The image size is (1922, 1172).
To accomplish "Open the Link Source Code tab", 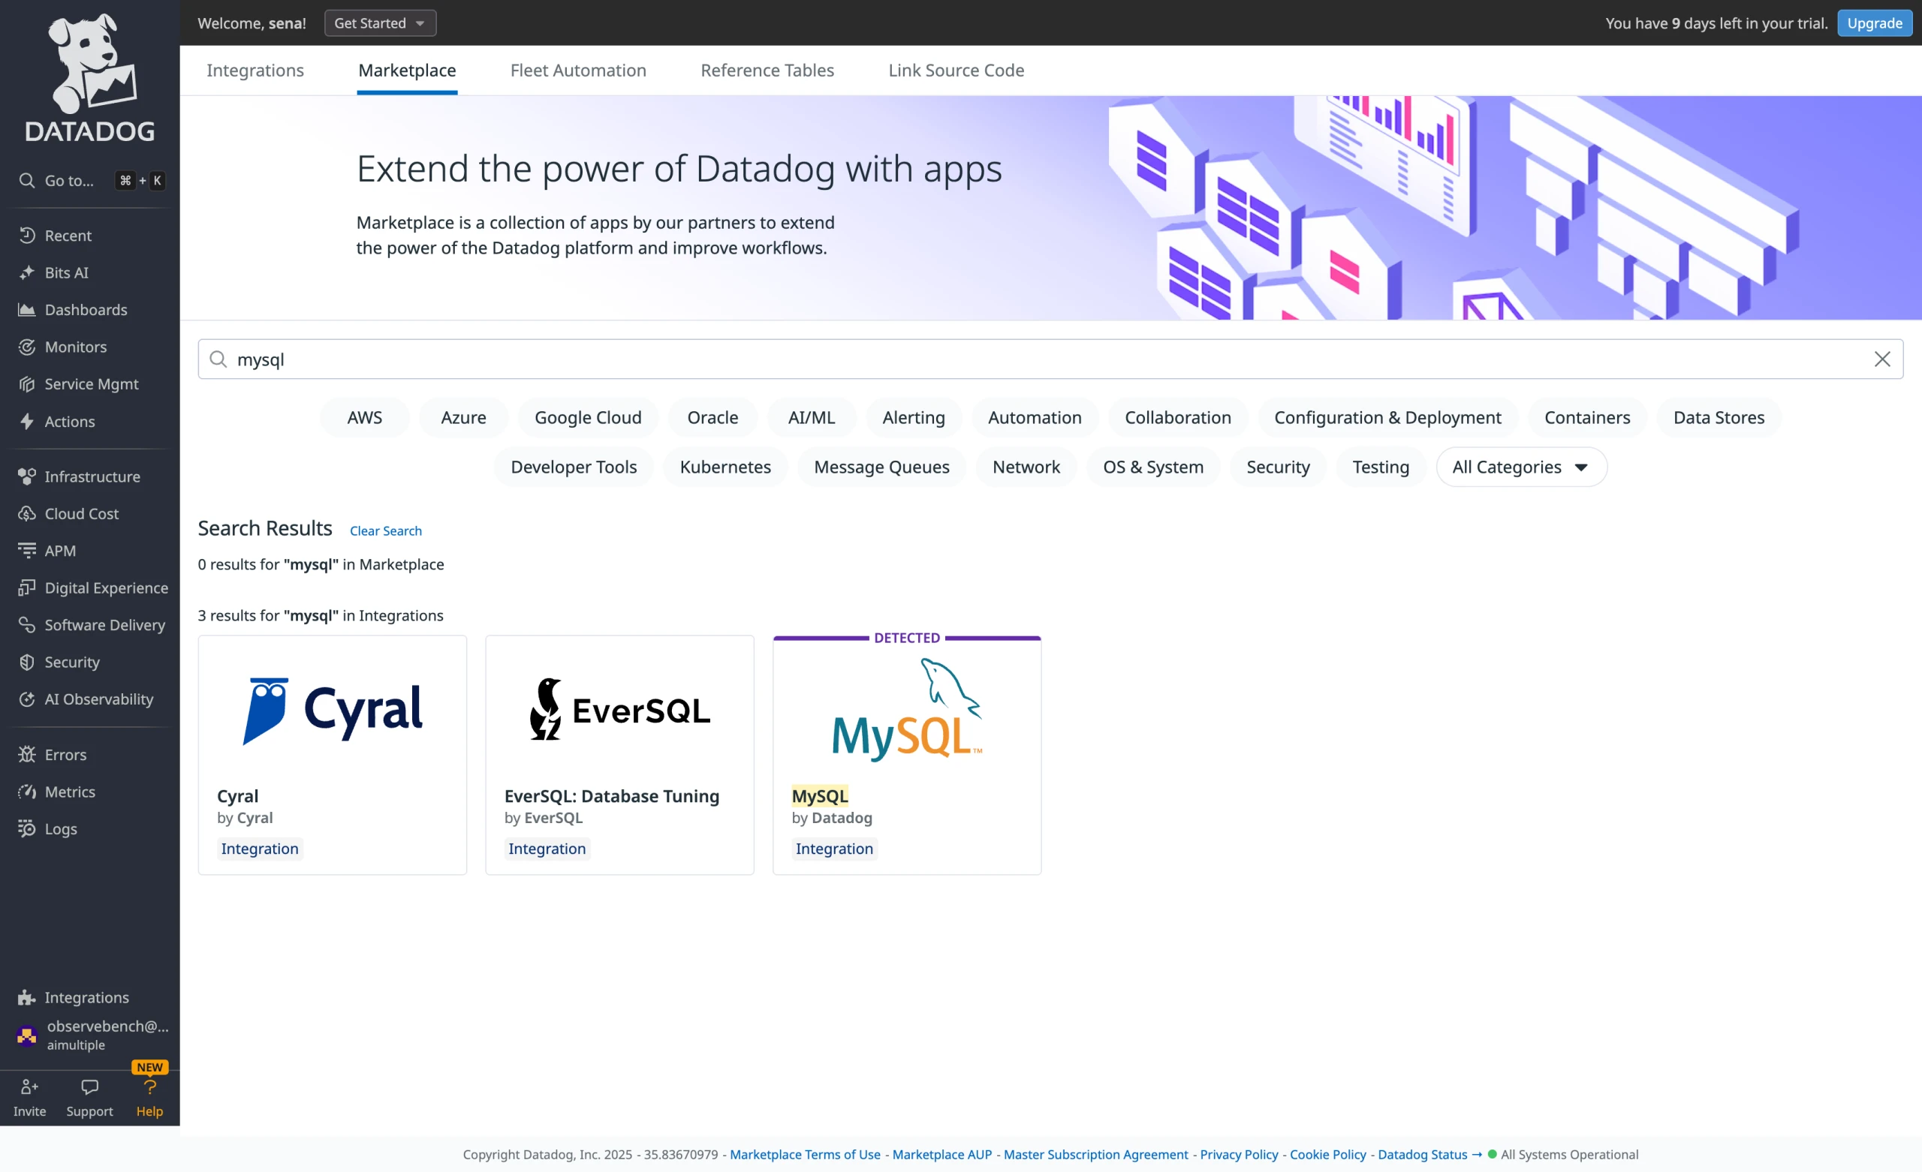I will [x=956, y=71].
